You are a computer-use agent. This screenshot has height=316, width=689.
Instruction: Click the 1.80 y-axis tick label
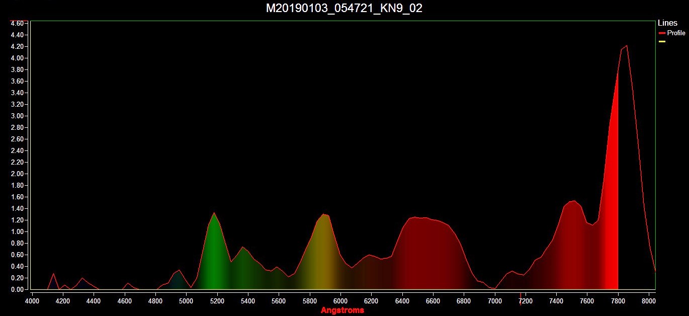point(17,186)
